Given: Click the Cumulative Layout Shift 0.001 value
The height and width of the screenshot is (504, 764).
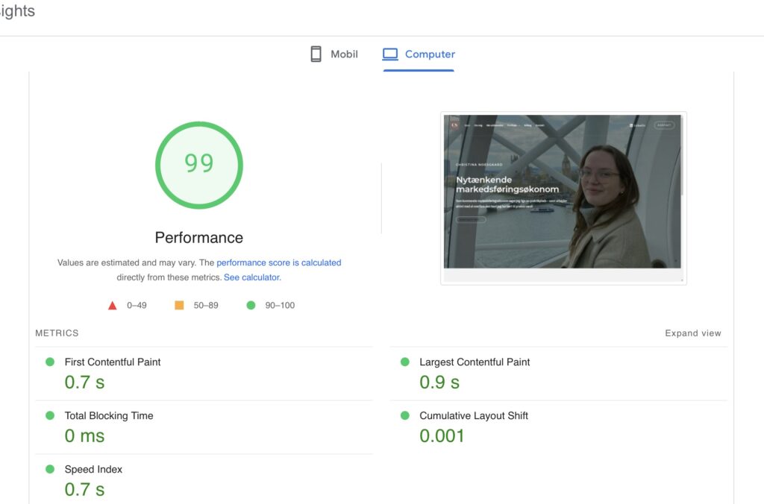Looking at the screenshot, I should point(442,436).
